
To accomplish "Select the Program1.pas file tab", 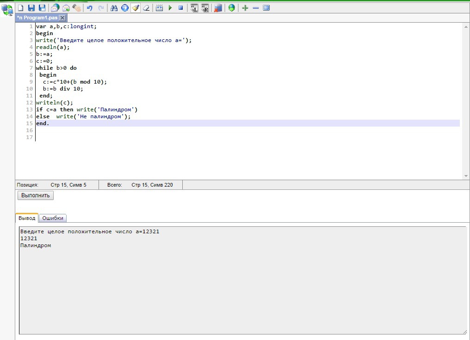I will pyautogui.click(x=37, y=18).
